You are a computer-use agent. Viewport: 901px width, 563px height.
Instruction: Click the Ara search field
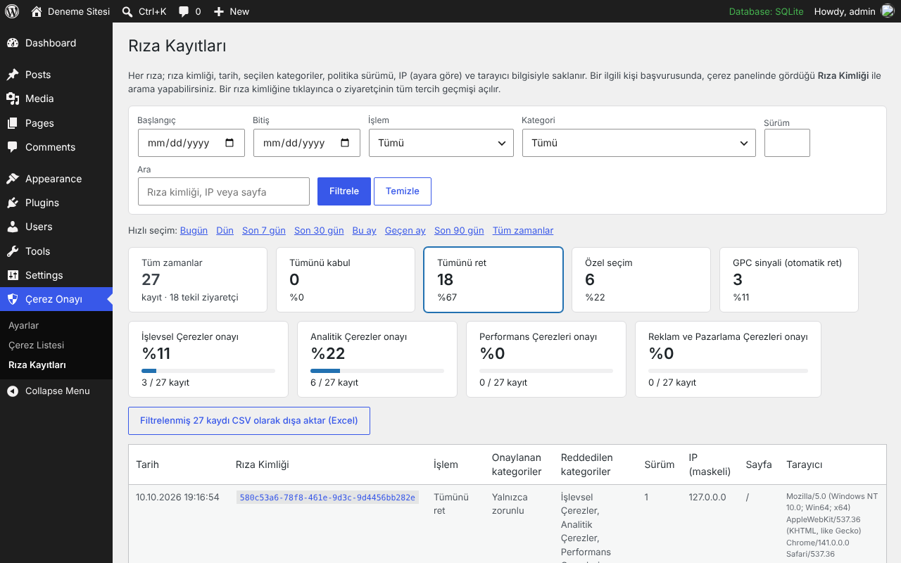click(x=224, y=191)
